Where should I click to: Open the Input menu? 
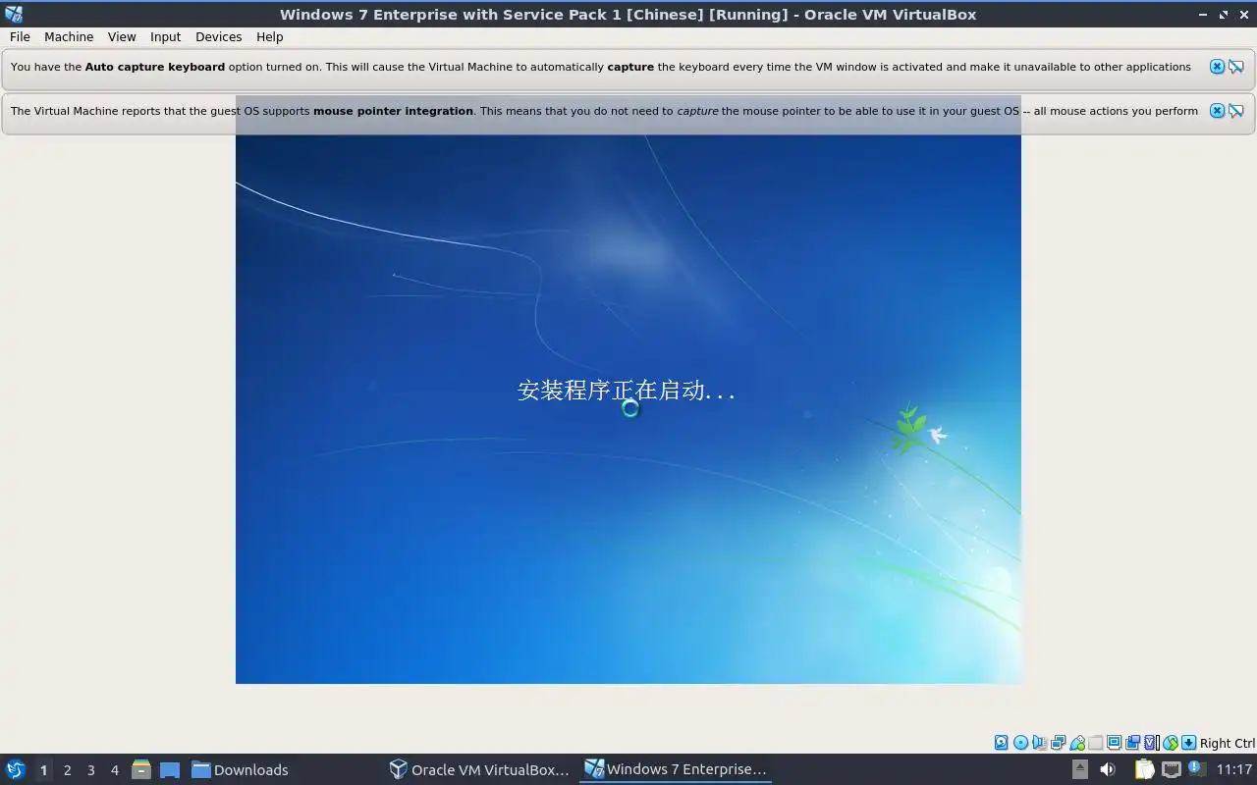click(x=165, y=36)
